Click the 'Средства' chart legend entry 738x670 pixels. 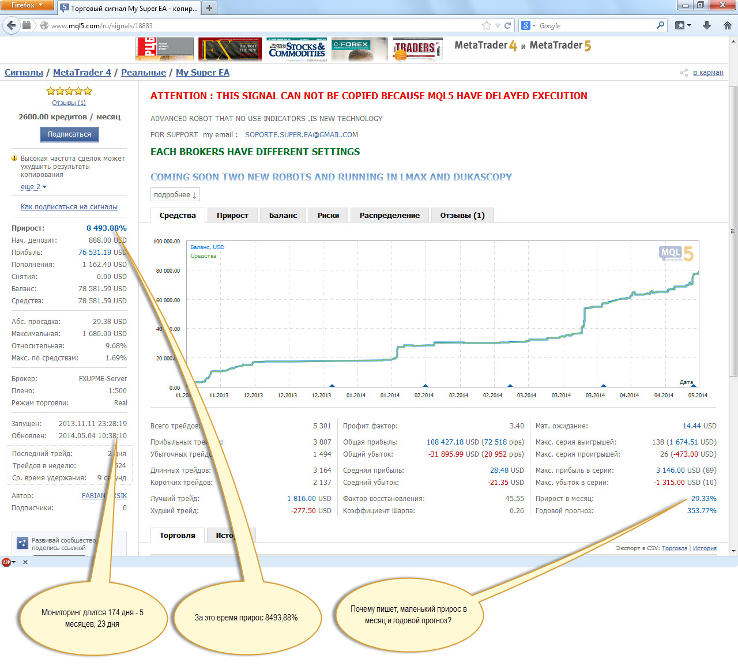pos(204,256)
